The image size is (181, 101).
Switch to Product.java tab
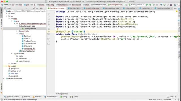tap(146, 8)
